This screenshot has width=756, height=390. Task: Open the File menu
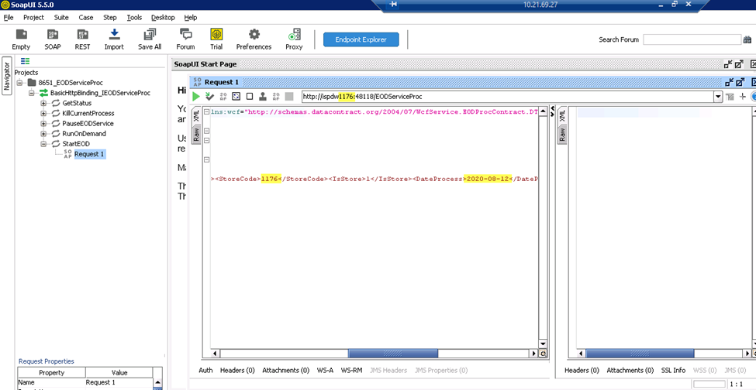coord(9,17)
